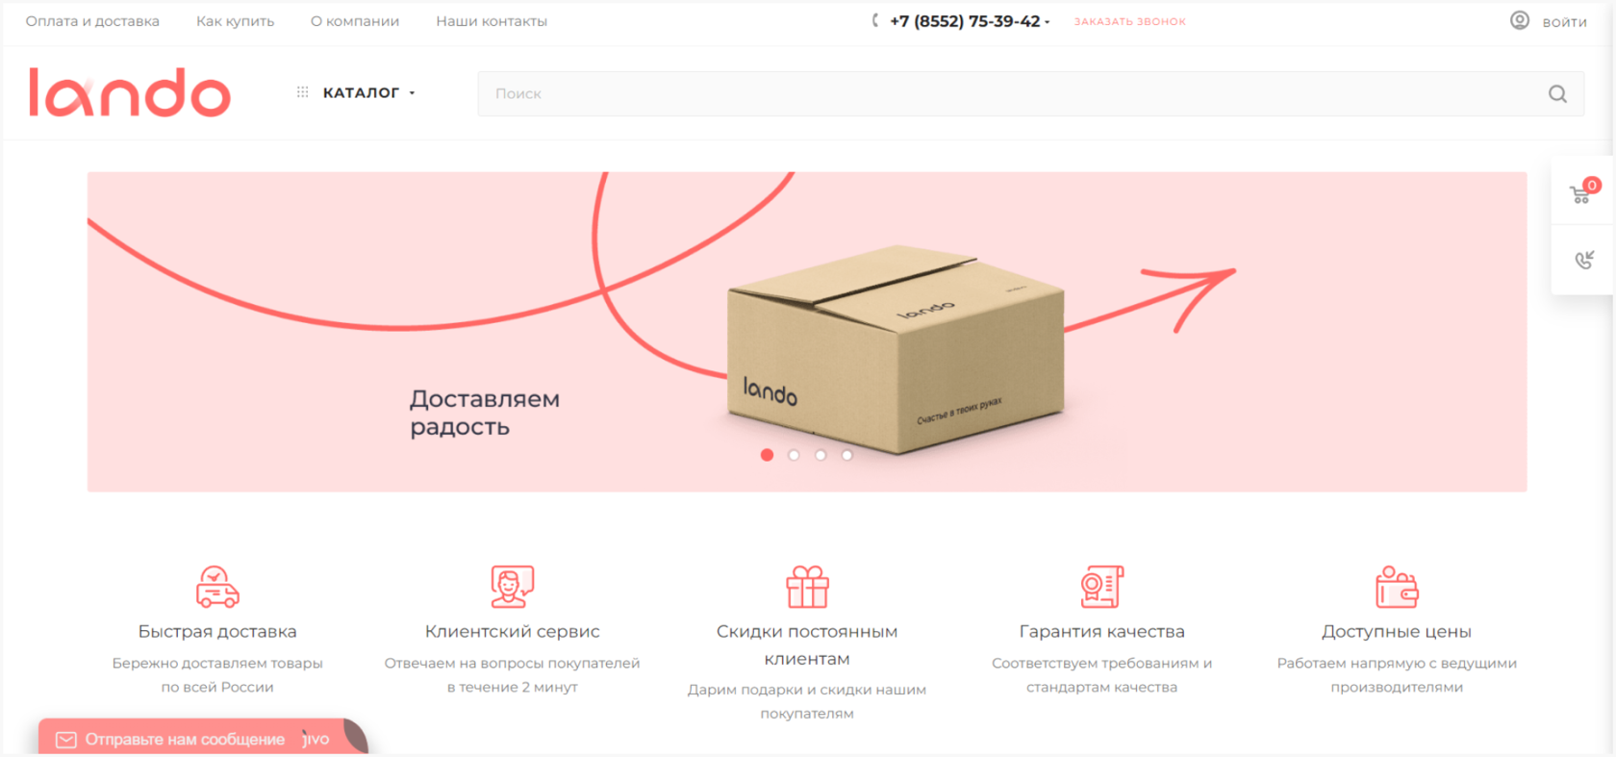This screenshot has height=757, width=1616.
Task: Click the search magnifier icon
Action: pyautogui.click(x=1557, y=93)
